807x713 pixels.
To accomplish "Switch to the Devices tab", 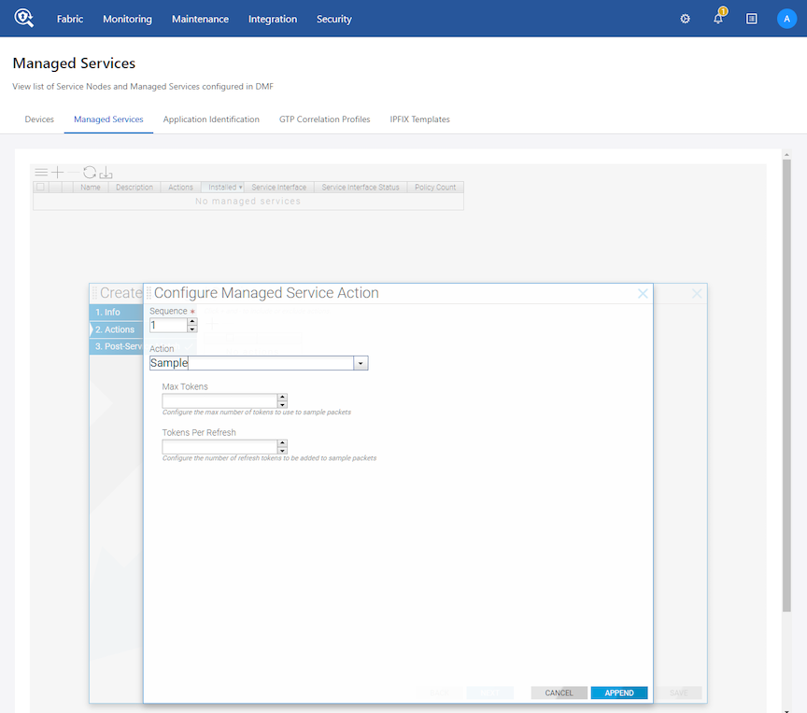I will point(39,119).
